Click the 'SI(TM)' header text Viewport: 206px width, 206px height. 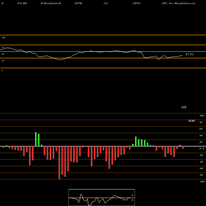pyautogui.click(x=78, y=3)
